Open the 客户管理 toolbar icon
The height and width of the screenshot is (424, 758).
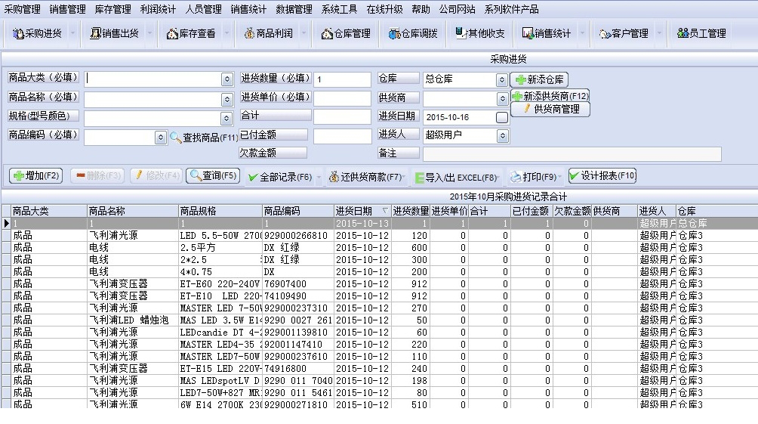click(x=624, y=33)
